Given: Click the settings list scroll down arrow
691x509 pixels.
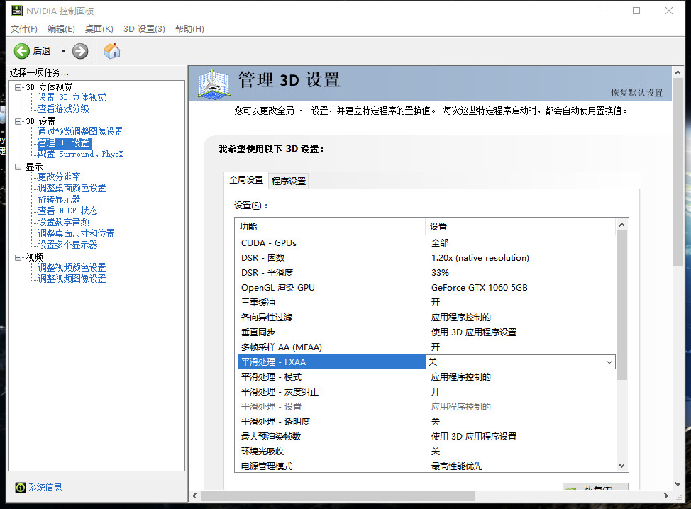Looking at the screenshot, I should pos(622,466).
